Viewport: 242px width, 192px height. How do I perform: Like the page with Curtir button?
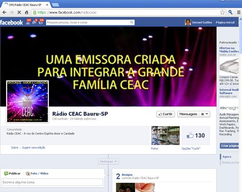click(x=166, y=114)
